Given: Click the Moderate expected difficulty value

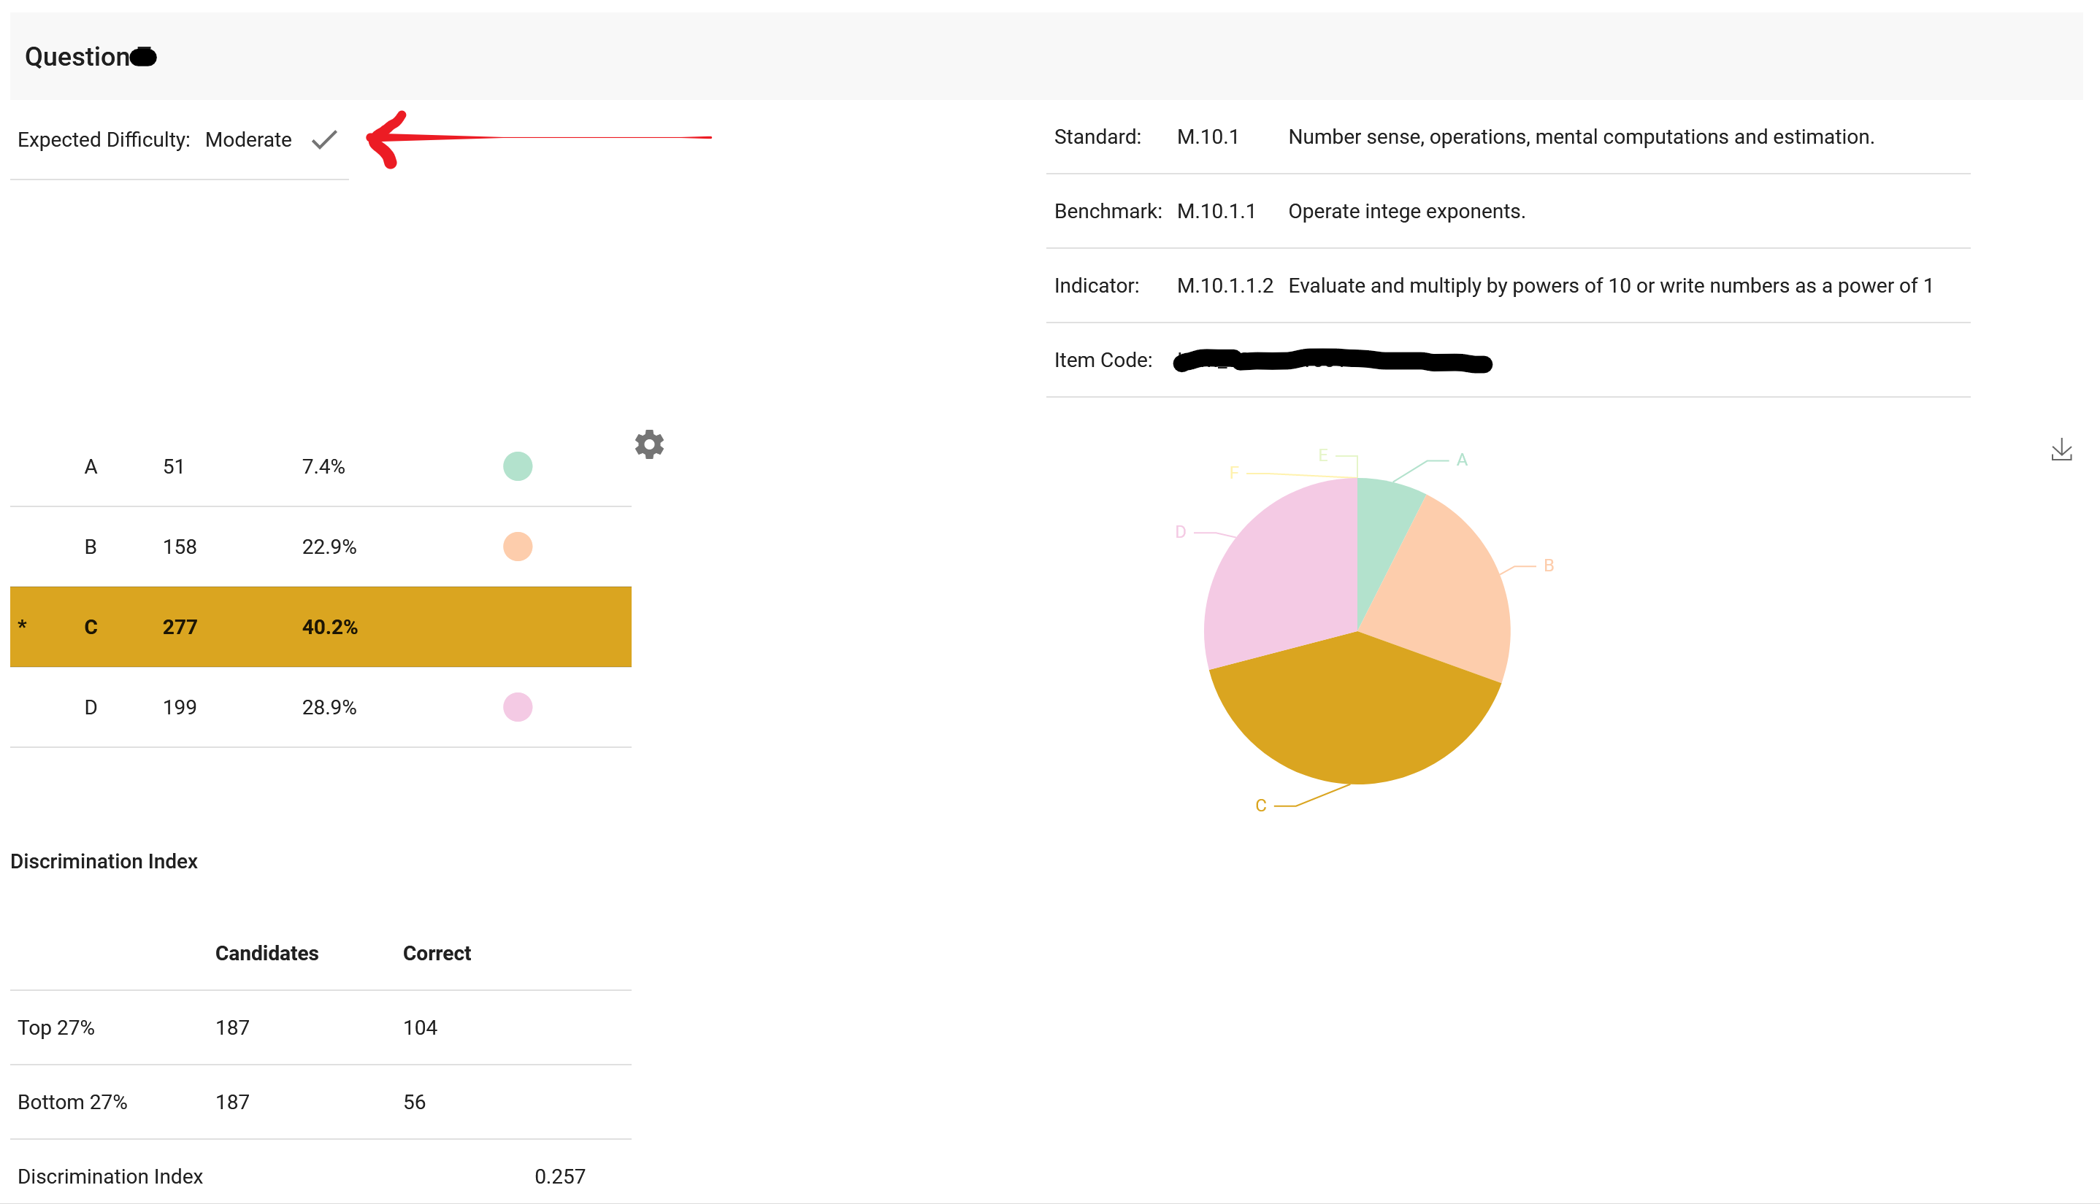Looking at the screenshot, I should point(248,140).
